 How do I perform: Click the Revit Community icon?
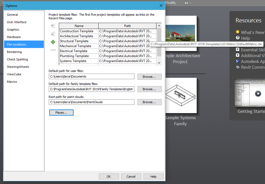point(237,67)
